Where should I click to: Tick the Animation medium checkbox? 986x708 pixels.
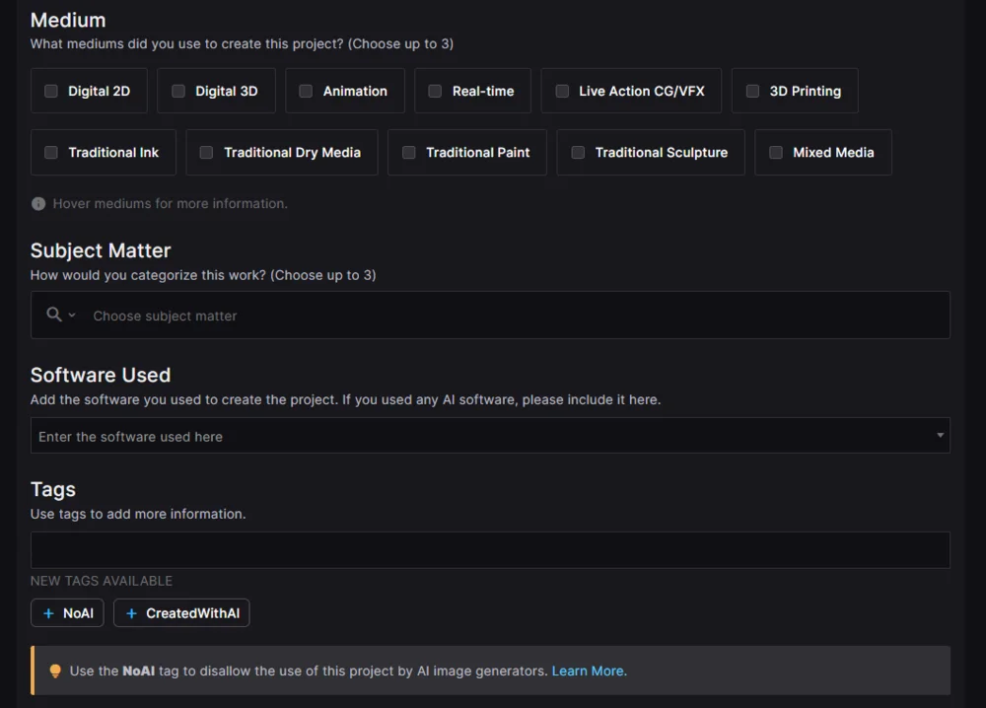click(x=306, y=91)
